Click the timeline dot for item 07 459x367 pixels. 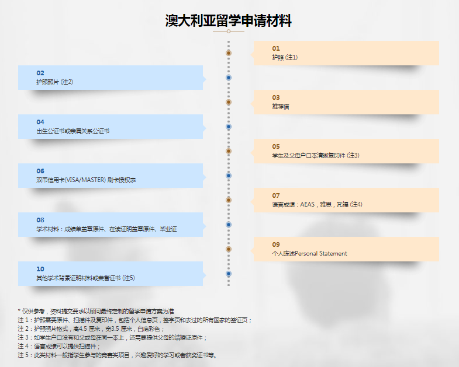pyautogui.click(x=229, y=200)
